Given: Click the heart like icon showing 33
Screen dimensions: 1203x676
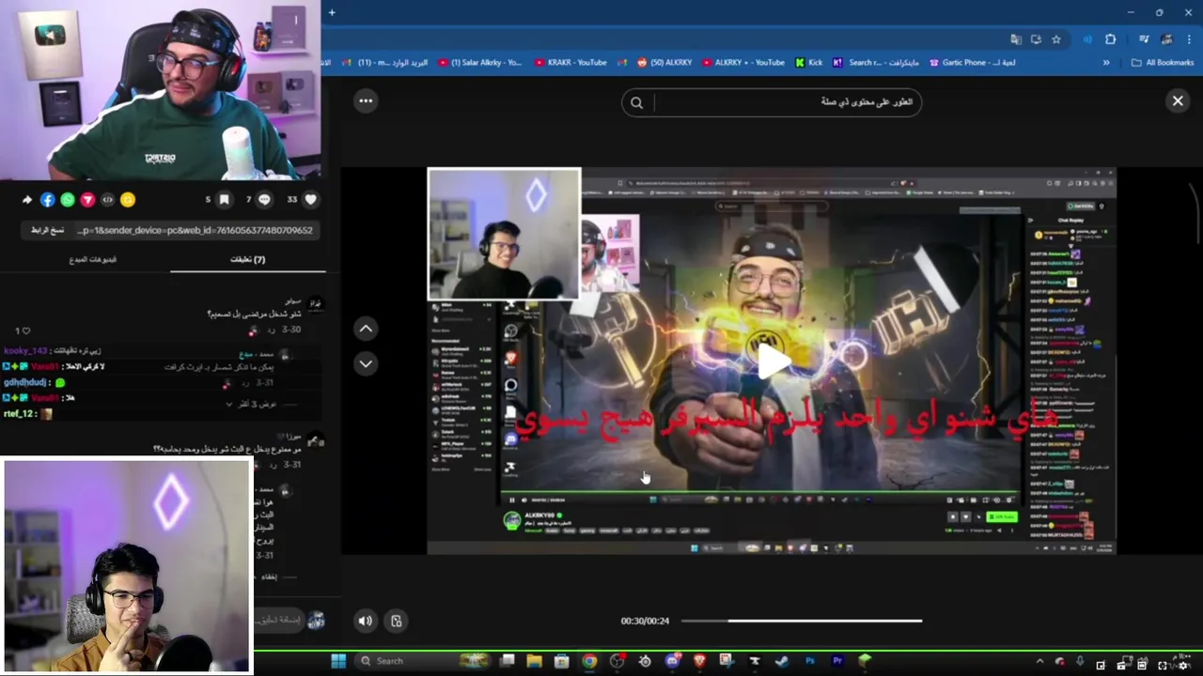Looking at the screenshot, I should pos(311,199).
